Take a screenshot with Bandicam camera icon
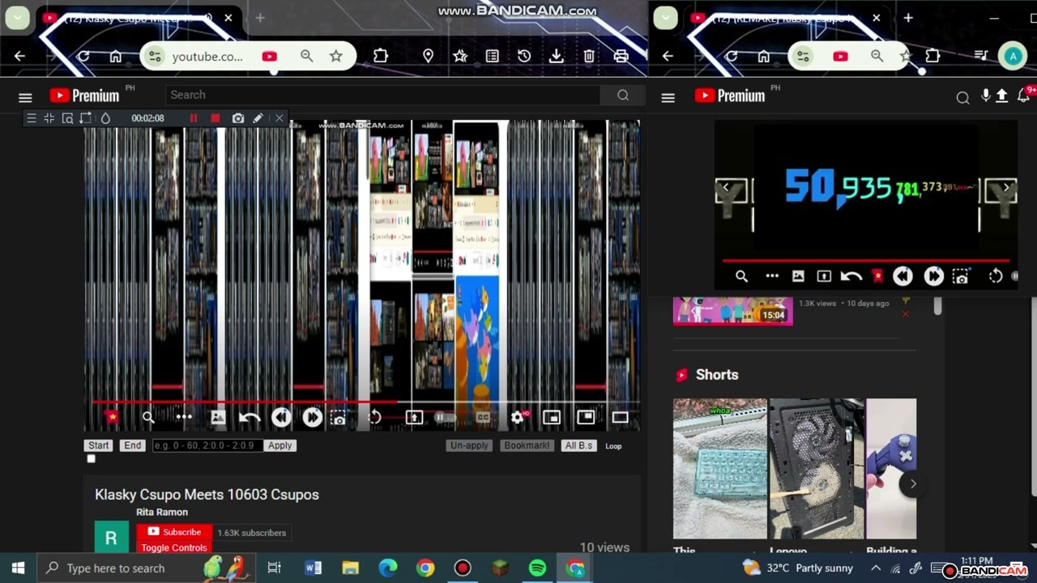The width and height of the screenshot is (1037, 583). point(237,118)
